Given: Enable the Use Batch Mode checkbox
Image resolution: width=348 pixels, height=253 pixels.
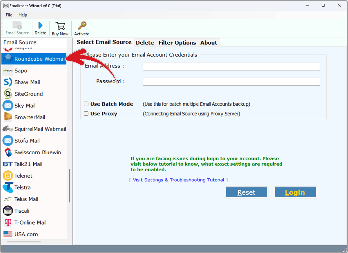Looking at the screenshot, I should [86, 104].
